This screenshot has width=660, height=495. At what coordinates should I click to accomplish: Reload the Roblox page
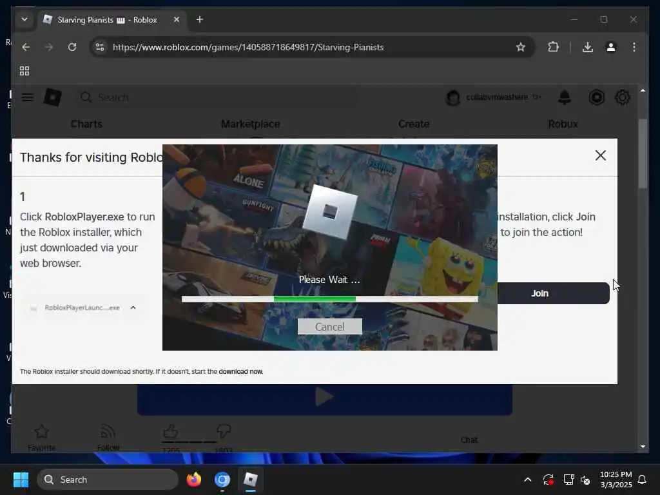[72, 47]
